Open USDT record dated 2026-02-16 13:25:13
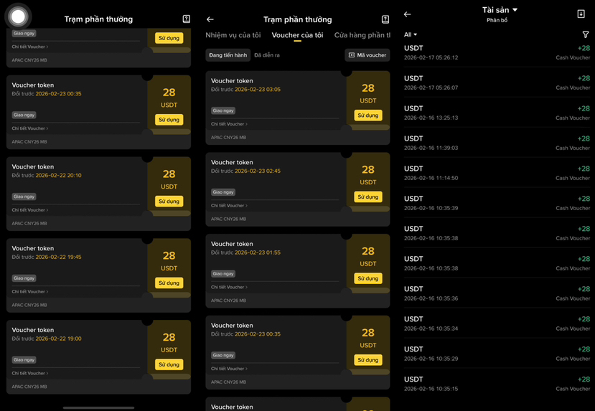Screen dimensions: 595x411 point(497,113)
